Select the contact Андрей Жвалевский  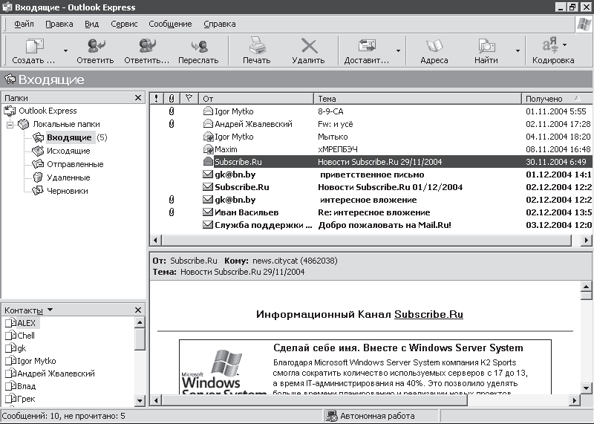tap(55, 374)
